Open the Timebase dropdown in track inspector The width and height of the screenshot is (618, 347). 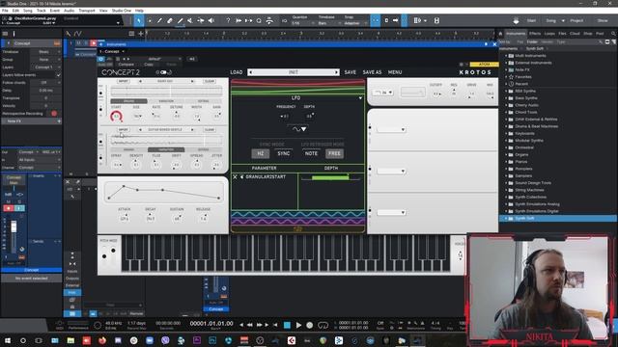[45, 51]
